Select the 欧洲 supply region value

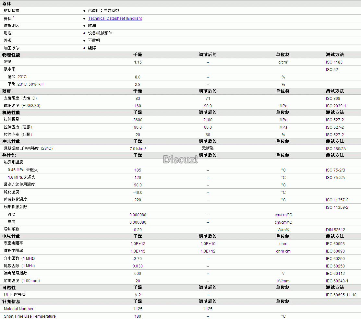point(92,26)
